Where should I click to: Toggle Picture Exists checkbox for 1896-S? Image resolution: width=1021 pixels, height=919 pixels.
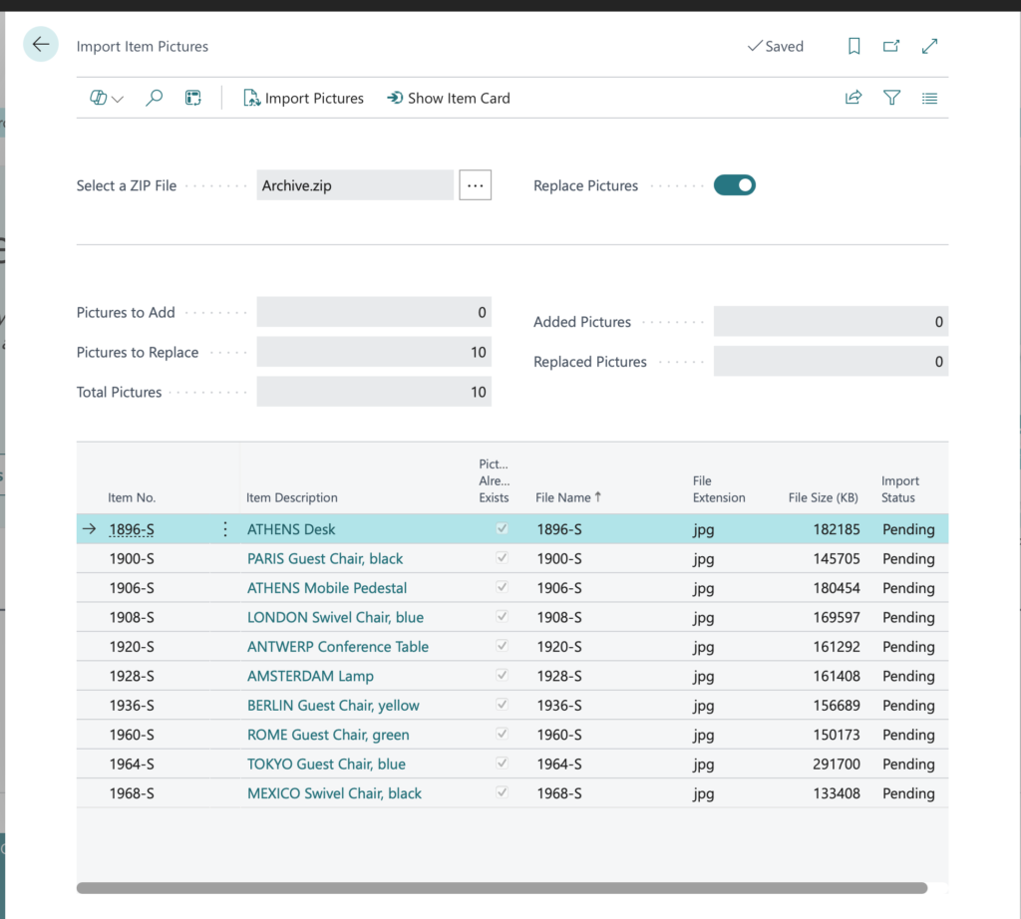(x=502, y=528)
